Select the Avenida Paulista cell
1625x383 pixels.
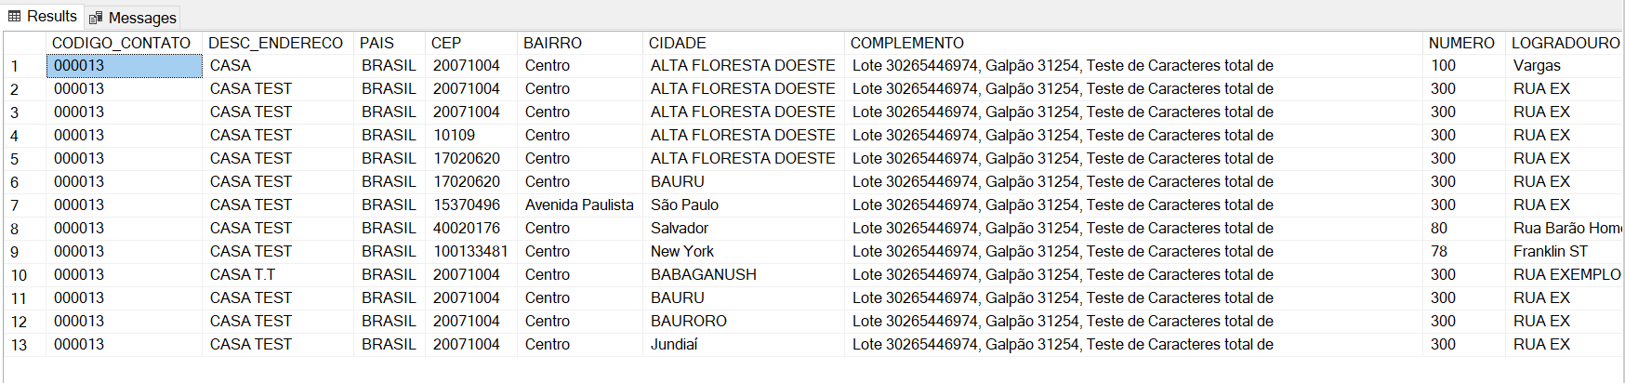pyautogui.click(x=579, y=205)
